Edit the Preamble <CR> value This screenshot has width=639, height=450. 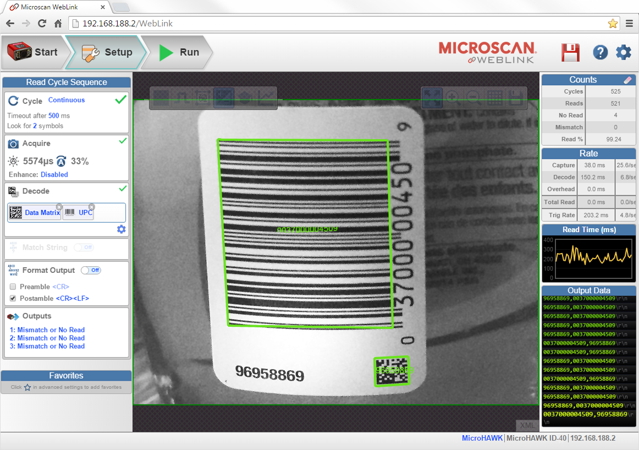(60, 287)
